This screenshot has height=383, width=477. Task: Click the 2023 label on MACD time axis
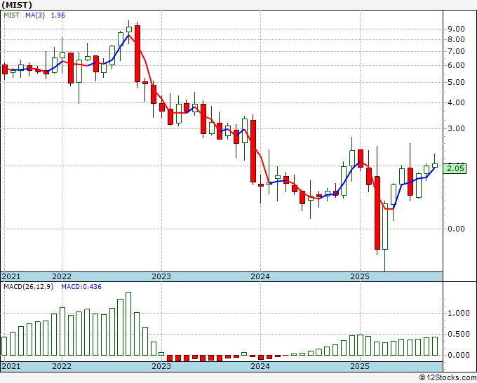161,366
